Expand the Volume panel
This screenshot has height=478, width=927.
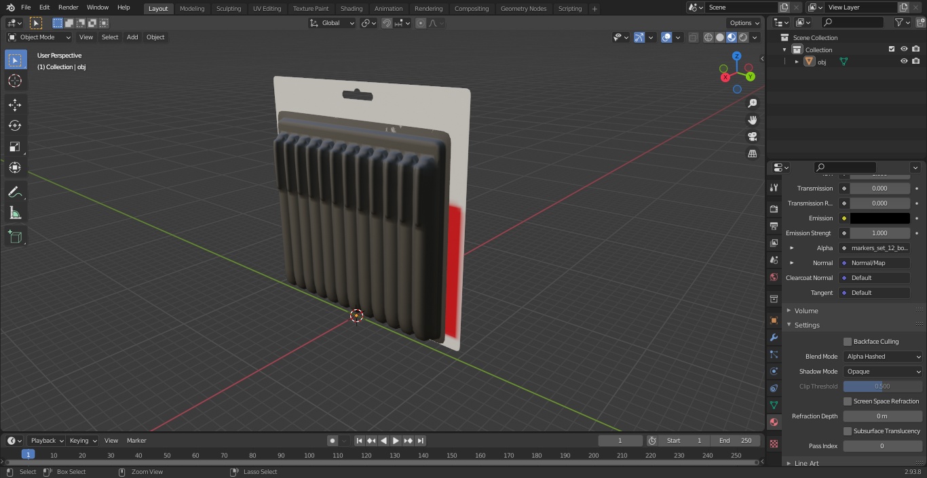coord(806,311)
